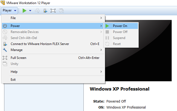Expand the Power submenu chevron
177x111 pixels.
pyautogui.click(x=101, y=26)
